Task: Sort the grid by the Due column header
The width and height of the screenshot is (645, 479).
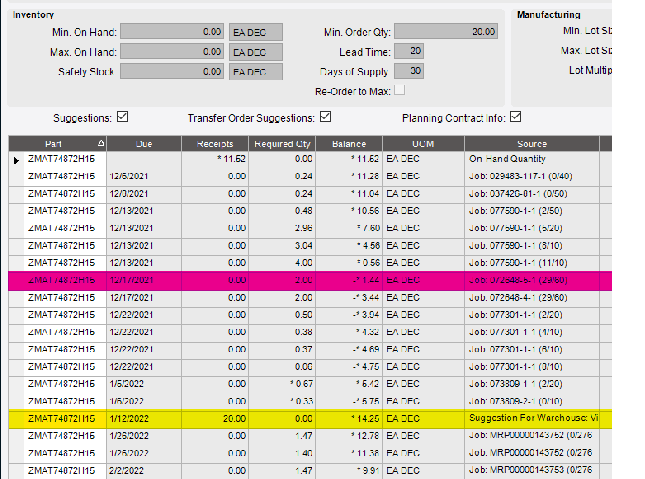Action: (144, 143)
